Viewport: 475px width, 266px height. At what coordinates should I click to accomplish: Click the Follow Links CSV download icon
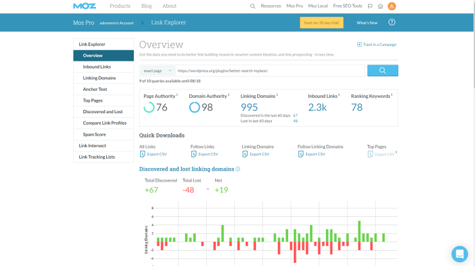click(x=194, y=154)
